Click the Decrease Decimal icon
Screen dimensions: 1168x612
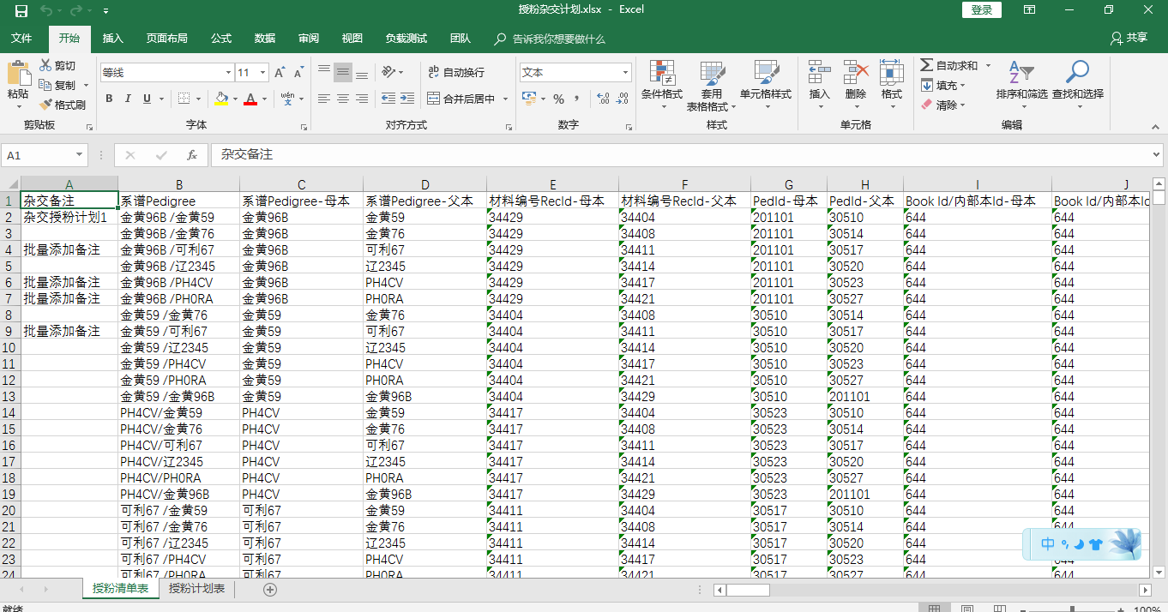click(x=623, y=99)
